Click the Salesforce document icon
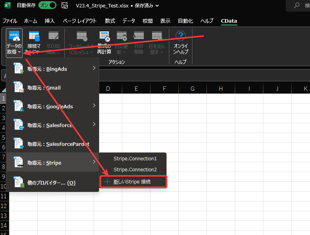This screenshot has height=235, width=310. (x=18, y=124)
